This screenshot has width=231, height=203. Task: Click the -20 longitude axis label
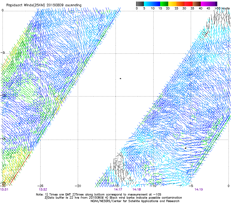(x=78, y=186)
